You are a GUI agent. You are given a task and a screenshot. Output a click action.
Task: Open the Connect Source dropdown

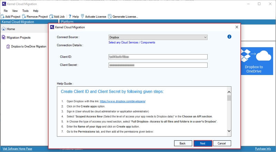(x=158, y=37)
